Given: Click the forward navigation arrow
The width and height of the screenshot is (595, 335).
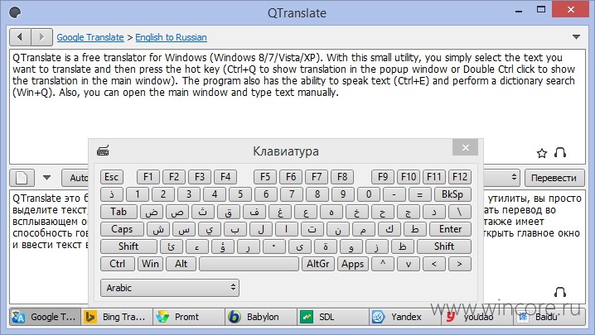Looking at the screenshot, I should [41, 37].
